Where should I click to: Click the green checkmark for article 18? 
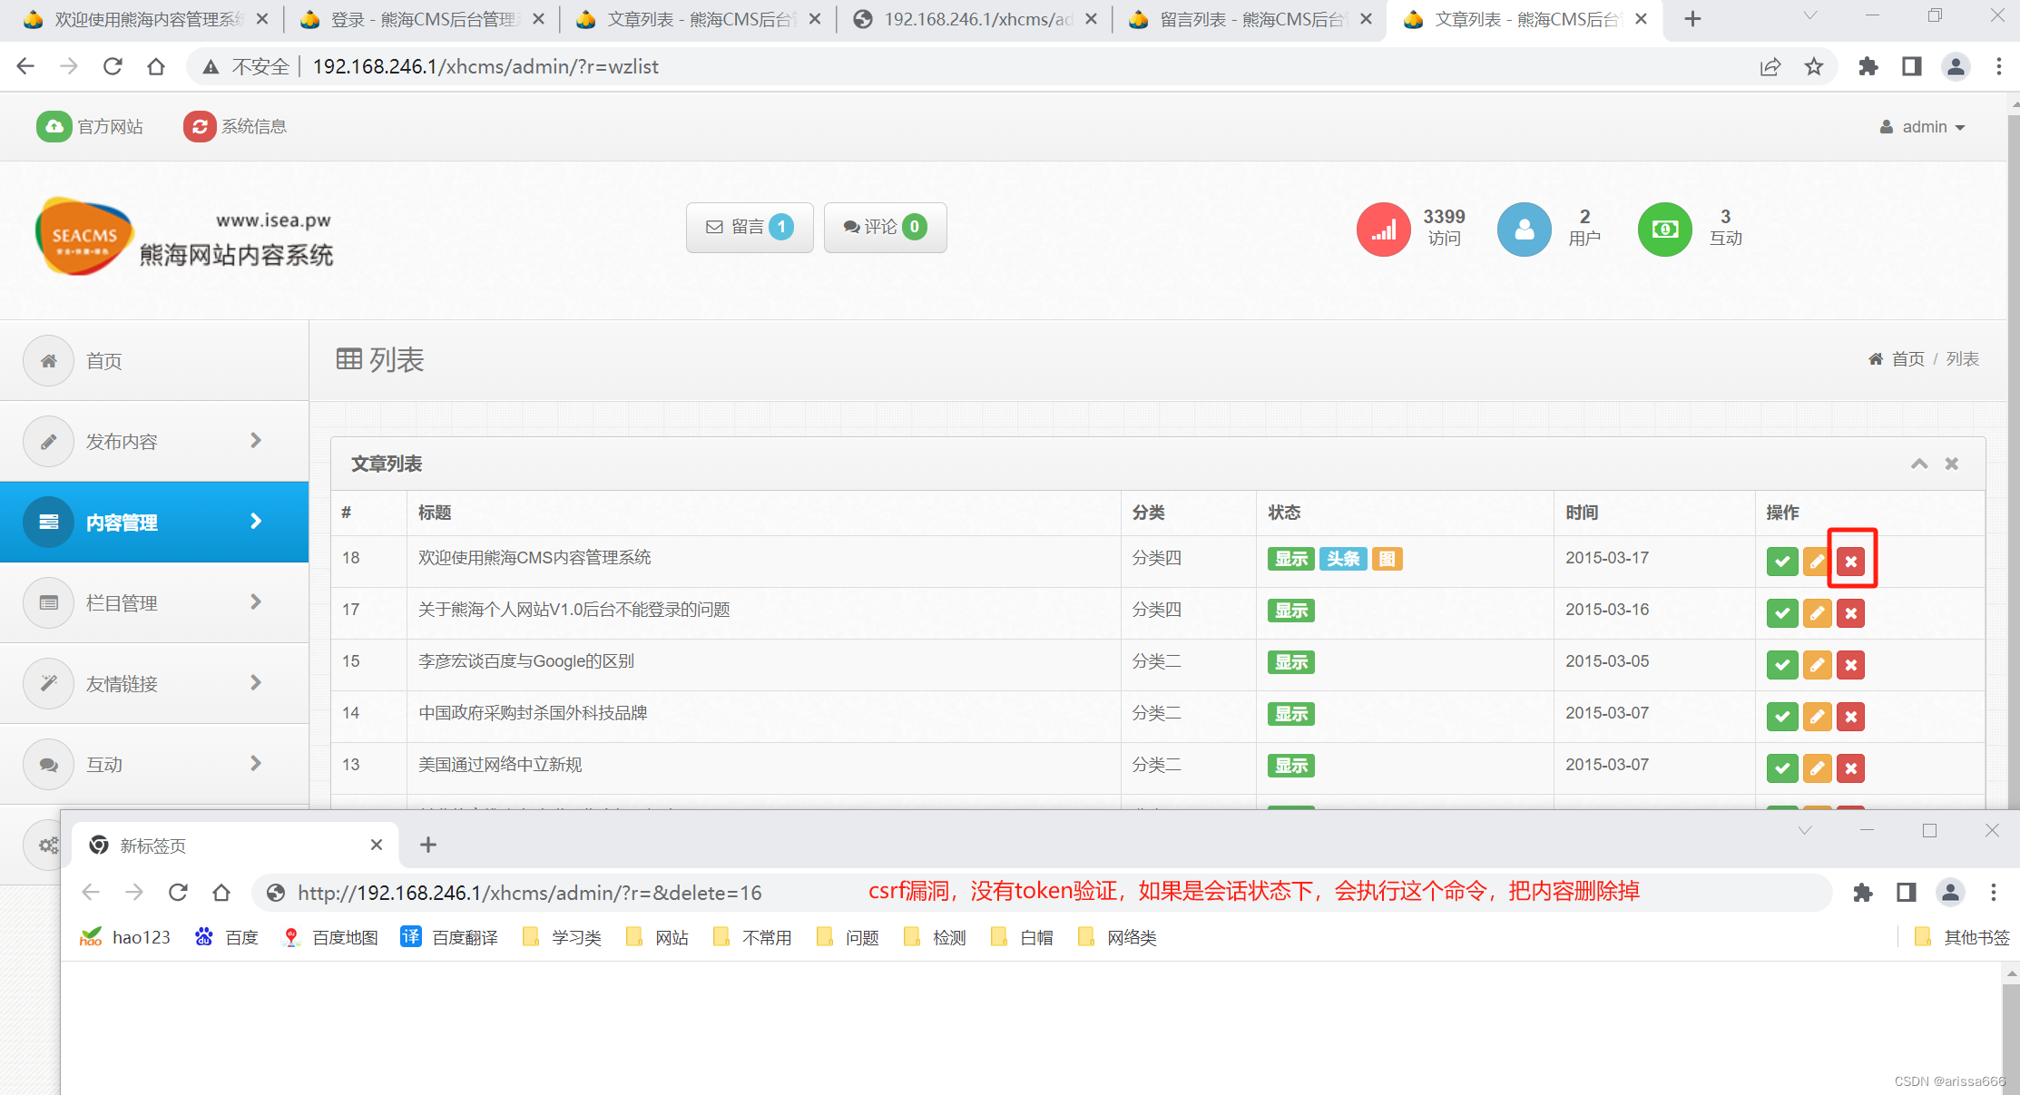point(1782,562)
